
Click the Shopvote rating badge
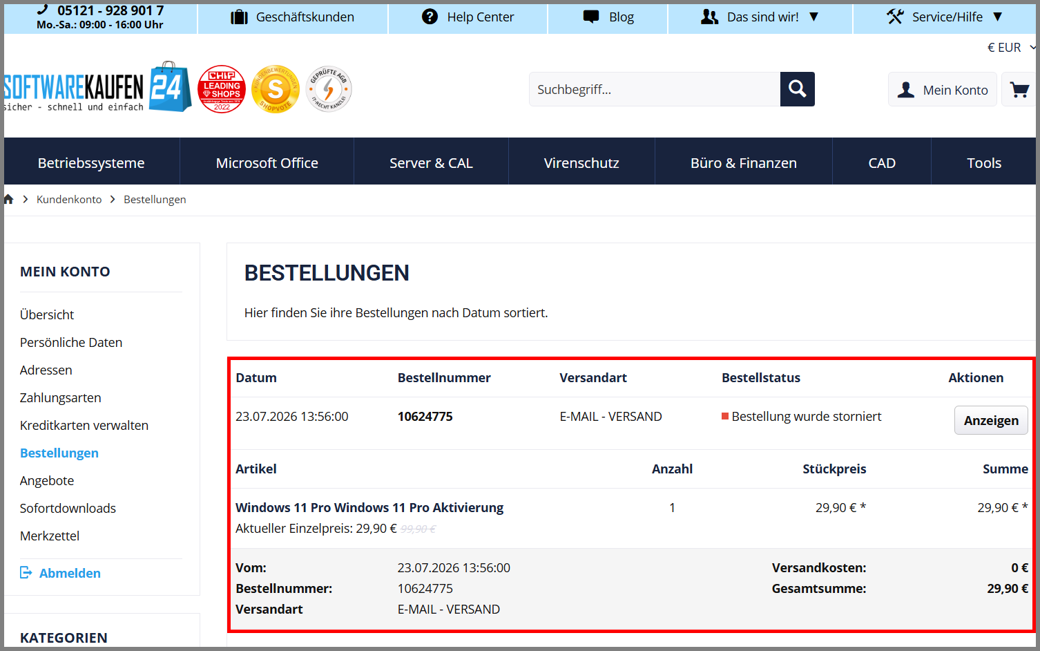(276, 89)
